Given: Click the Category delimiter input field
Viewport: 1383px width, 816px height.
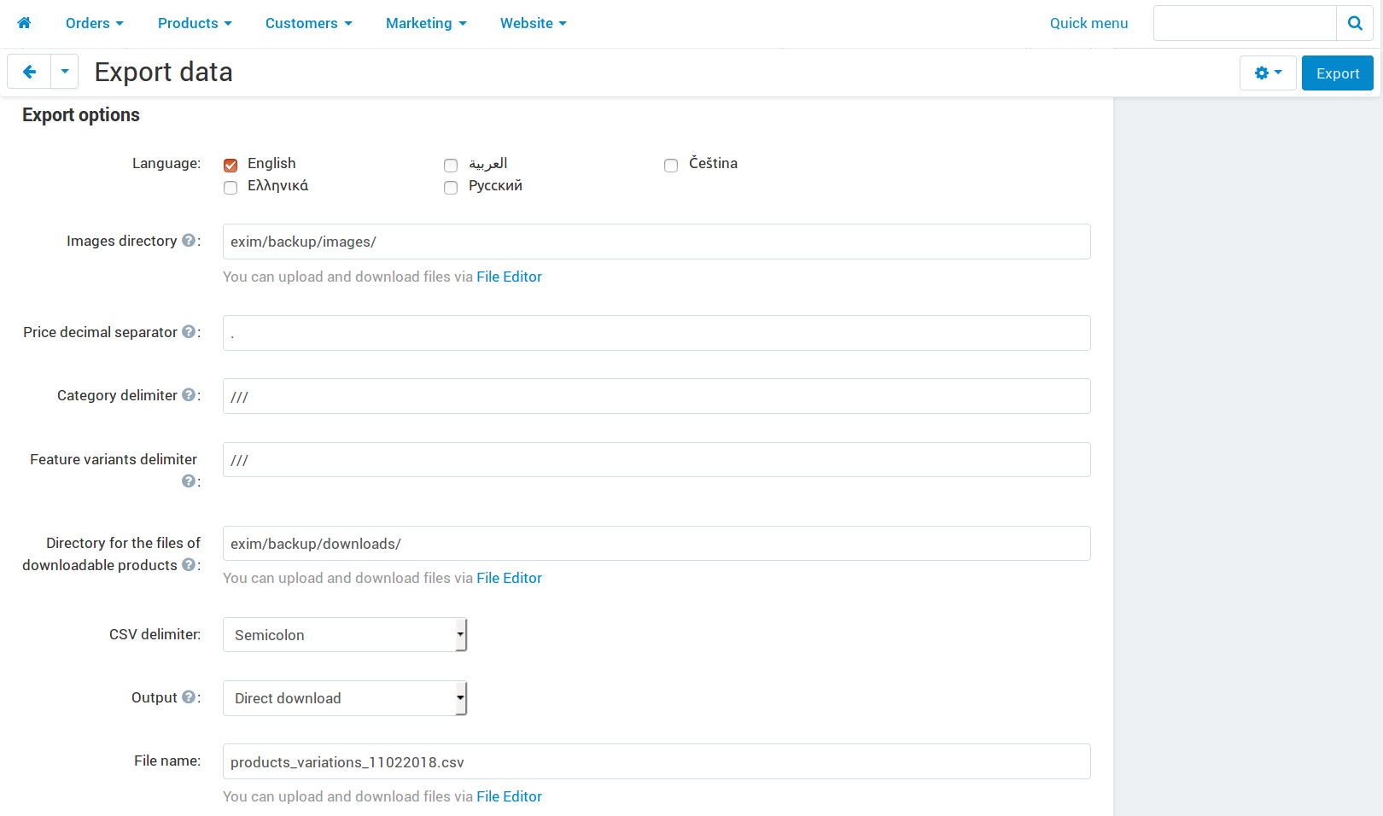Looking at the screenshot, I should click(656, 396).
